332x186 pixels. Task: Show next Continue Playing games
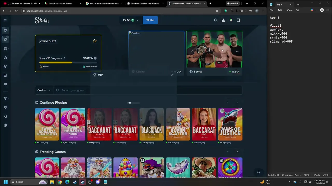pos(237,103)
